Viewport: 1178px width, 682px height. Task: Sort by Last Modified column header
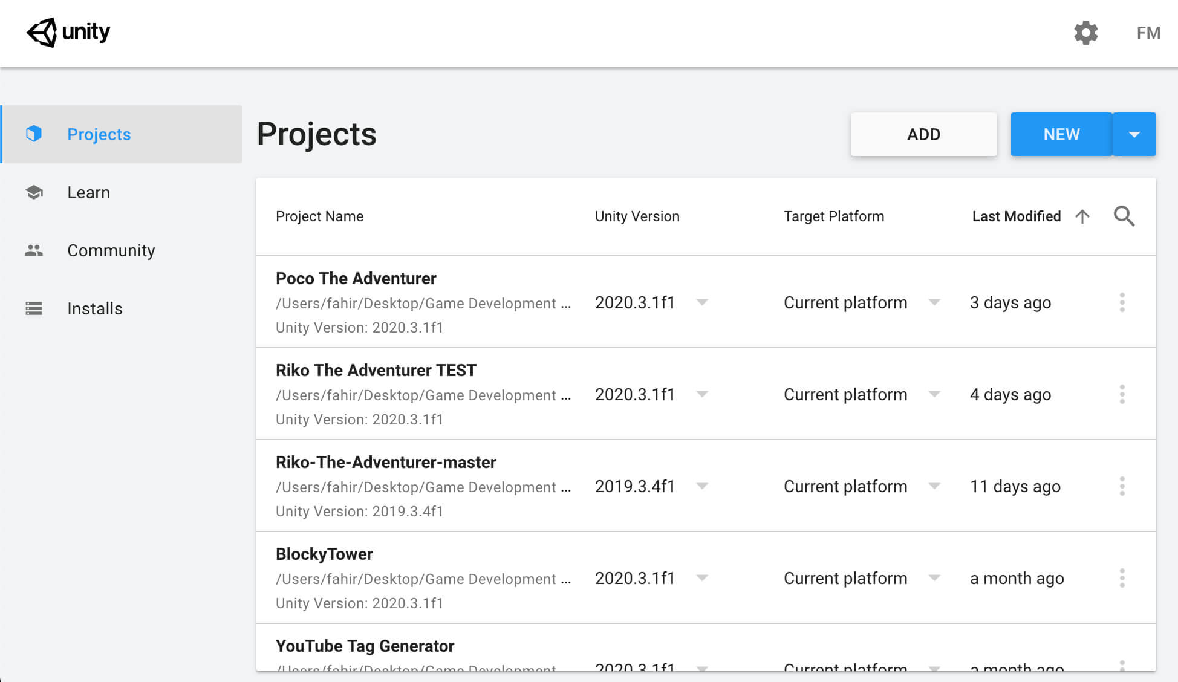[x=1017, y=216]
